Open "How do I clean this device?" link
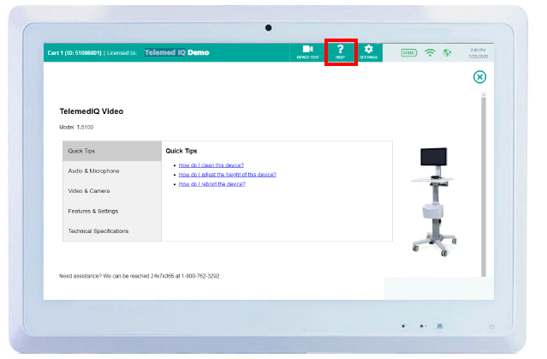The width and height of the screenshot is (547, 359). [211, 165]
